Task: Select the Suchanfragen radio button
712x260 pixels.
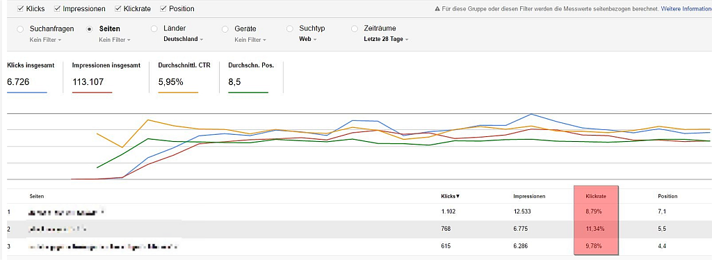Action: [x=20, y=29]
